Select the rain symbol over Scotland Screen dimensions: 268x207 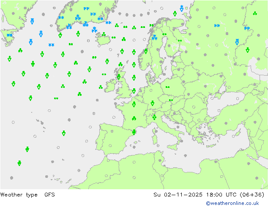coord(119,77)
